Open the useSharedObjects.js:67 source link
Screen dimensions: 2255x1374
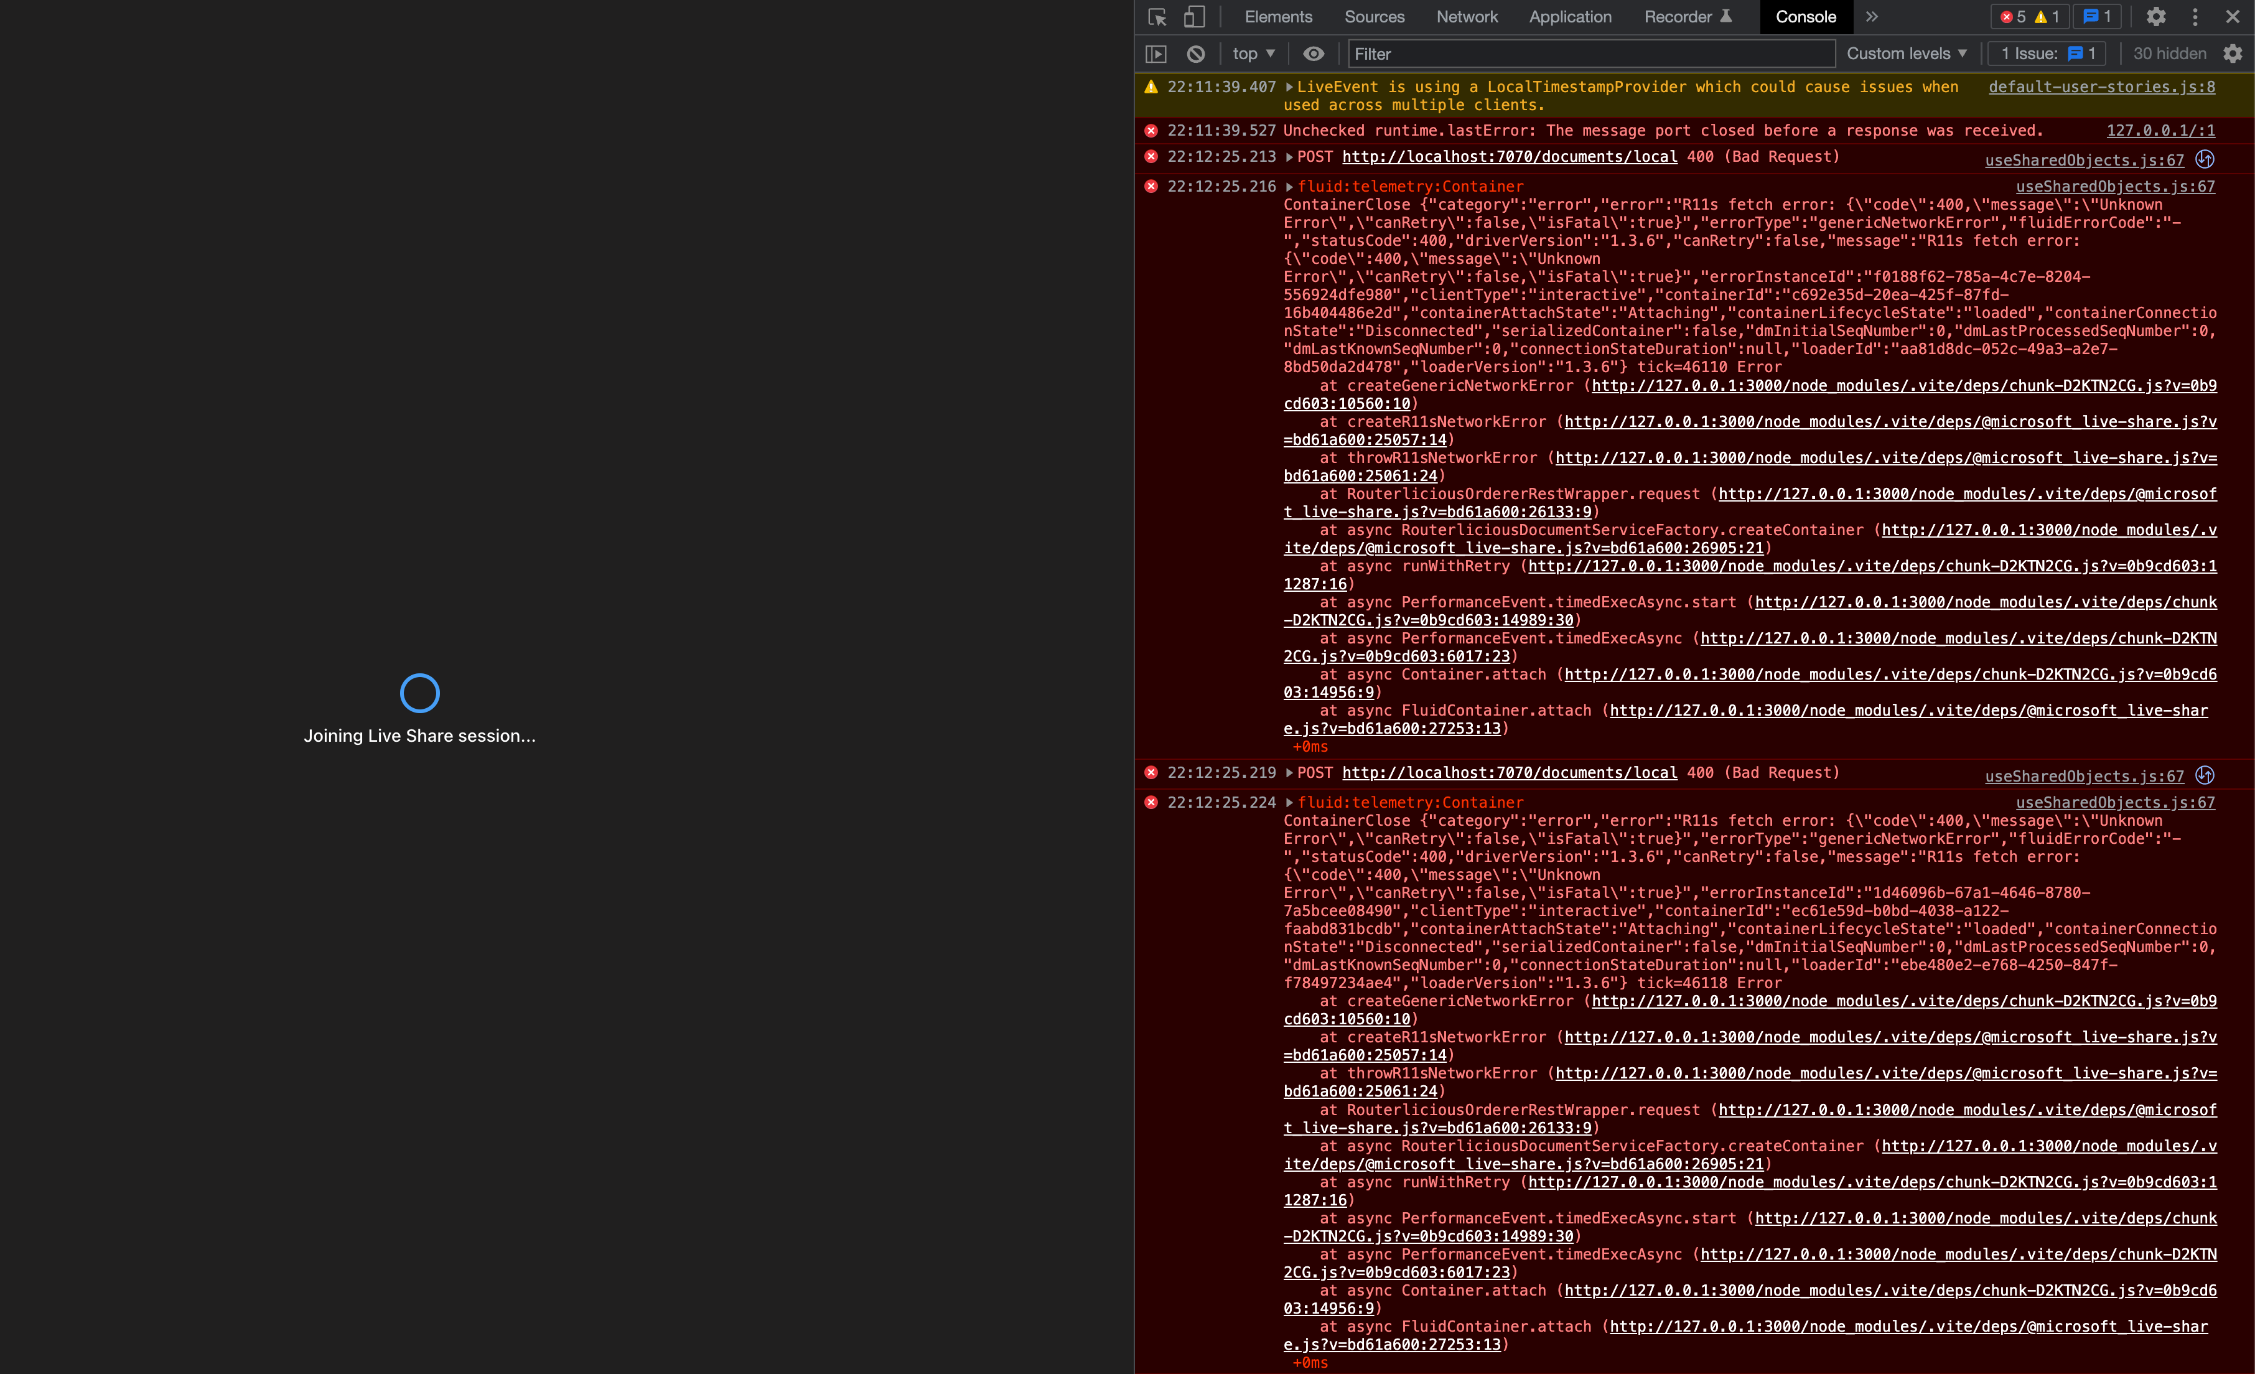[2084, 159]
